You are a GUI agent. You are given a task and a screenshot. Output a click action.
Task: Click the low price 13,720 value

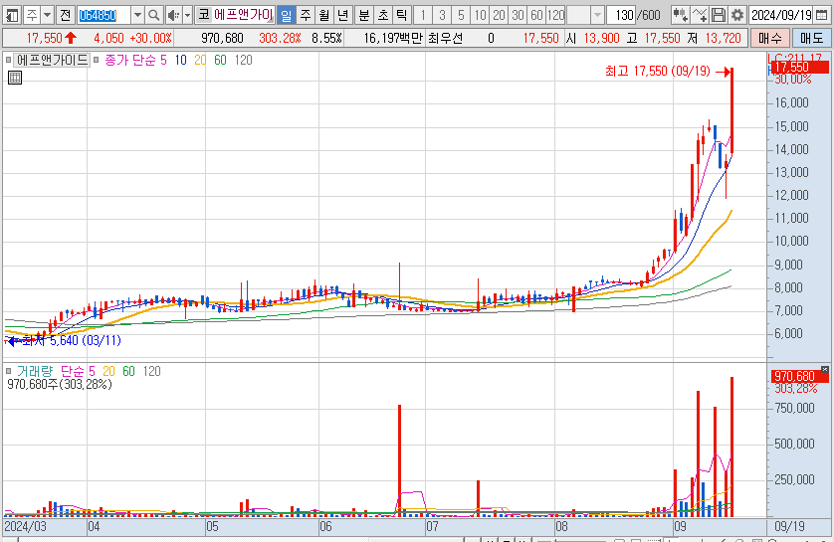click(x=724, y=38)
